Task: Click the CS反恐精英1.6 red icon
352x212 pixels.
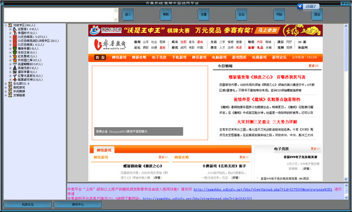Action: coord(15,45)
